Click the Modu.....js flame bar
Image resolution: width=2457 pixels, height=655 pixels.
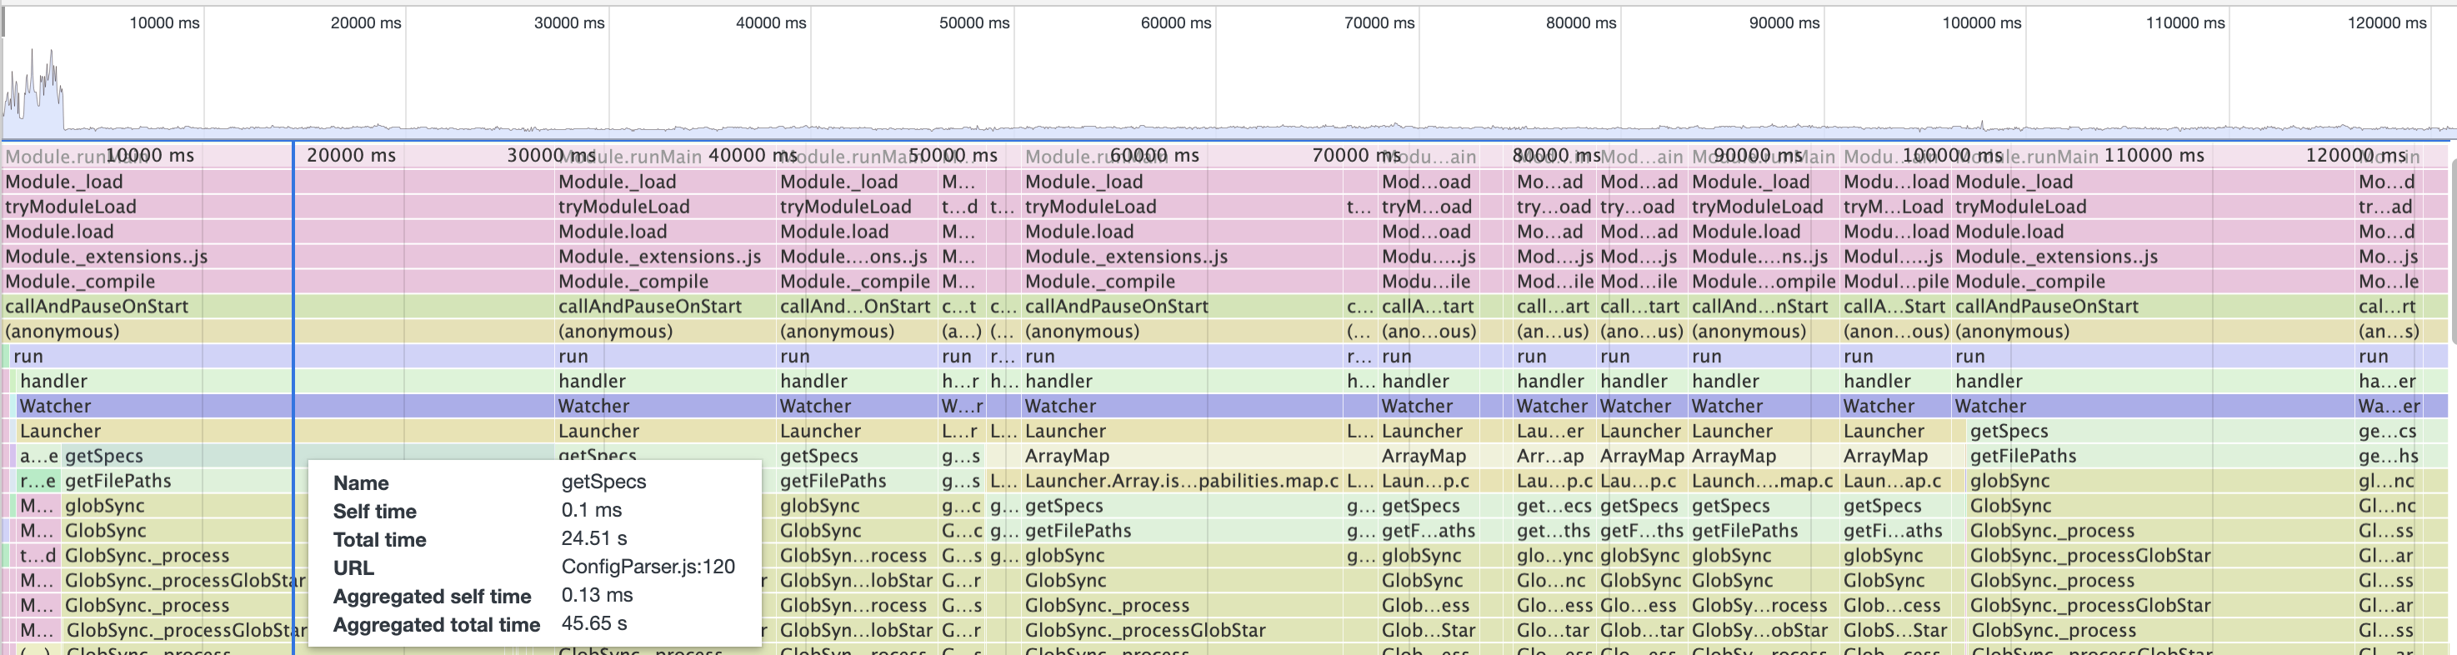(1428, 257)
